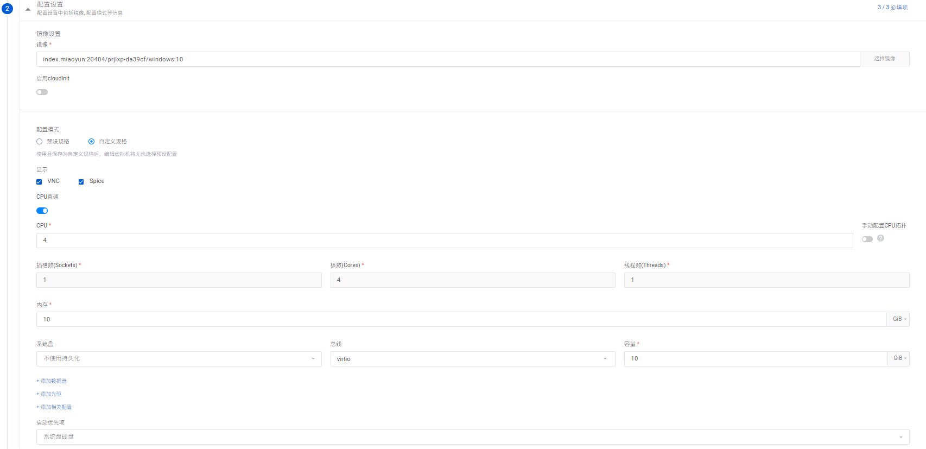This screenshot has width=926, height=449.
Task: Uncheck the VNC display checkbox
Action: point(39,182)
